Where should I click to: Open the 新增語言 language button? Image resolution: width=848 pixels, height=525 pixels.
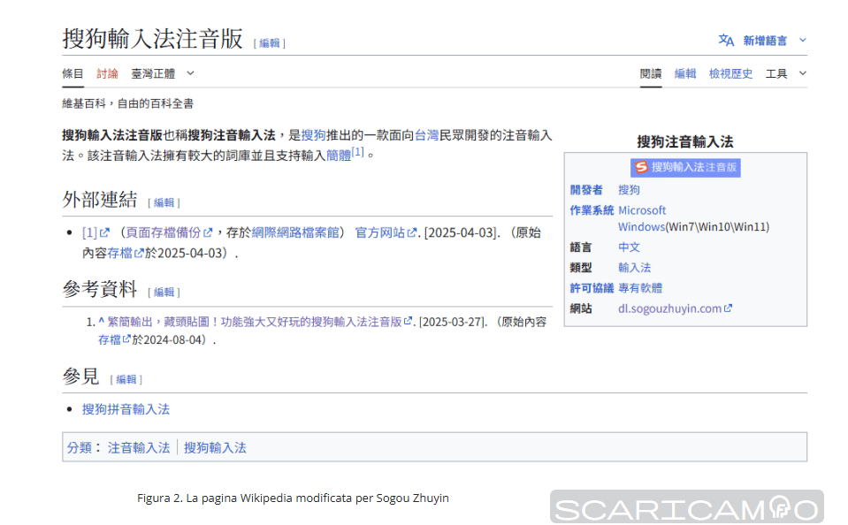pyautogui.click(x=765, y=41)
